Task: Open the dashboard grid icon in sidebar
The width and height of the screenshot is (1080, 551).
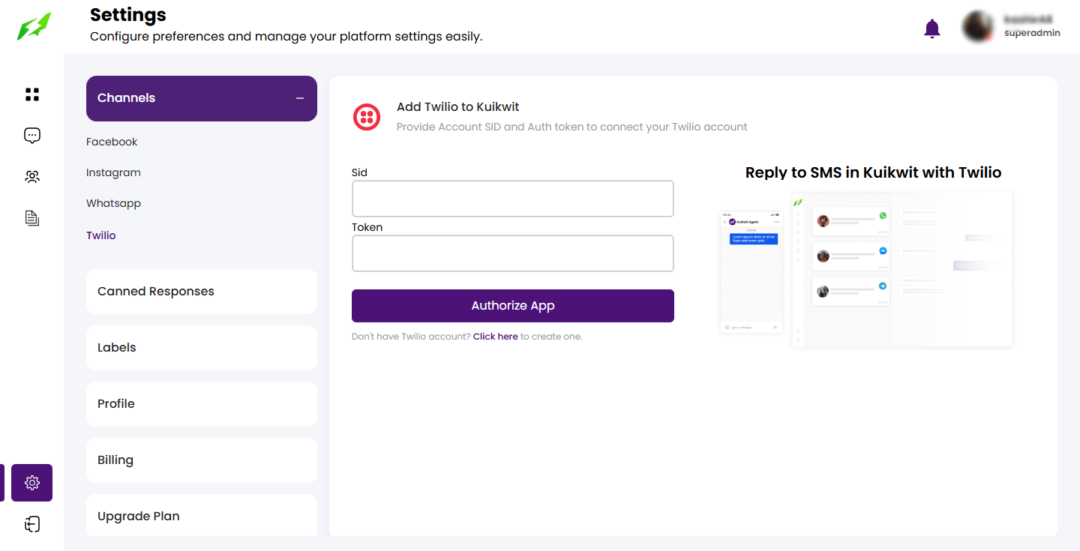Action: pyautogui.click(x=32, y=94)
